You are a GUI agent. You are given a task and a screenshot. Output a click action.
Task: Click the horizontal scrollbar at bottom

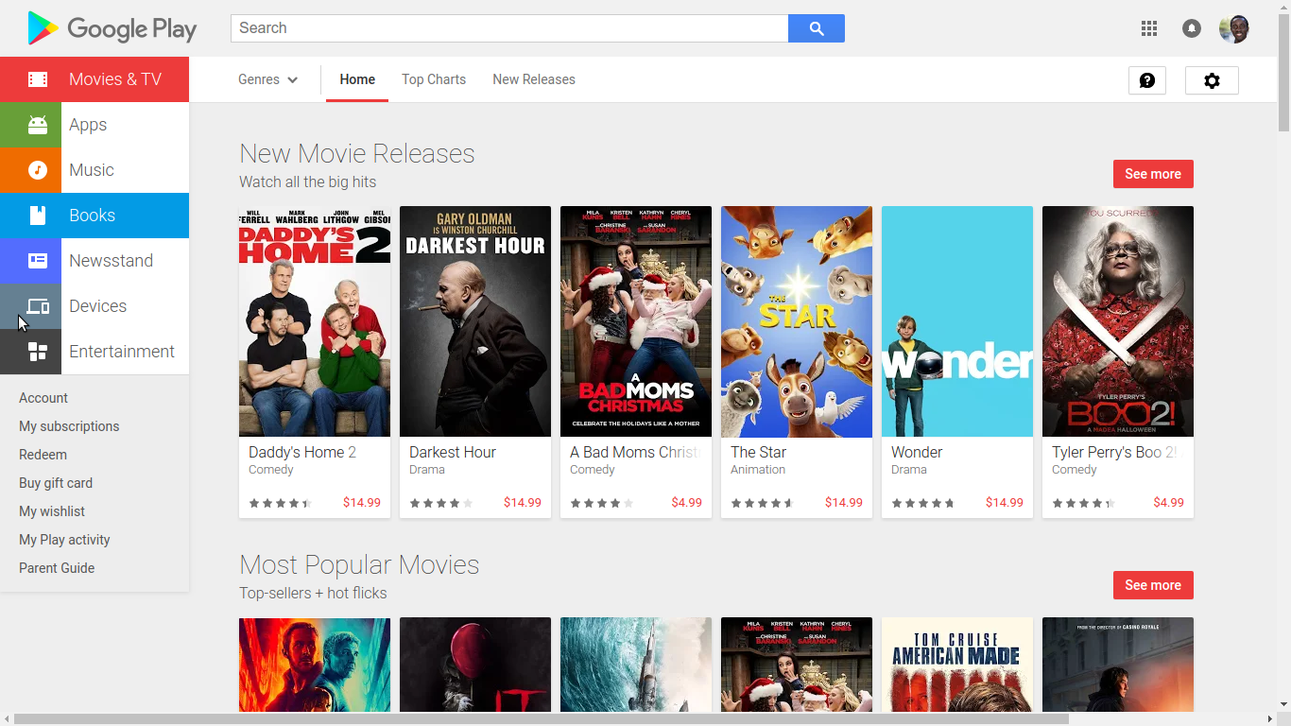539,718
